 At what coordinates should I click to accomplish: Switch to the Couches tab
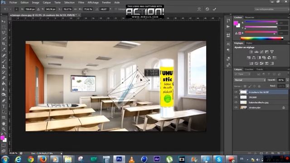tap(249, 69)
